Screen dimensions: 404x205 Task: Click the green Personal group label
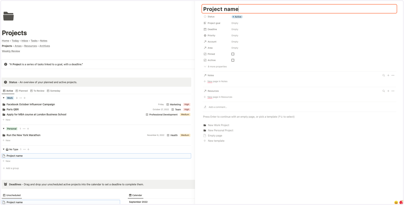click(x=12, y=129)
